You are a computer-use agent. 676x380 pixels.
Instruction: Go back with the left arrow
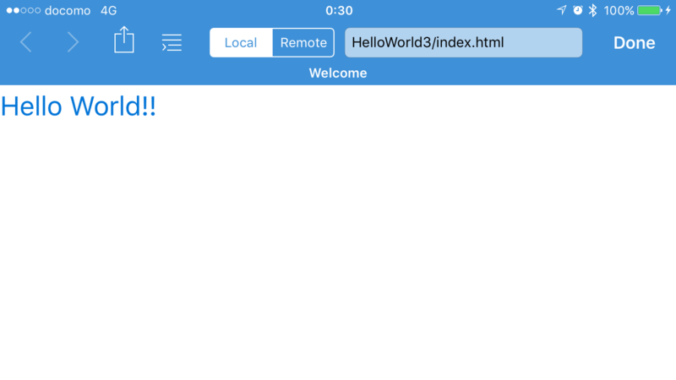click(26, 42)
